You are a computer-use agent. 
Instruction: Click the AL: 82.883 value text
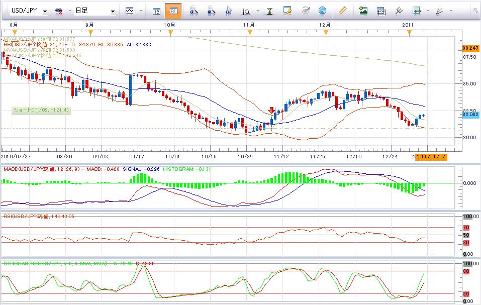pos(139,44)
